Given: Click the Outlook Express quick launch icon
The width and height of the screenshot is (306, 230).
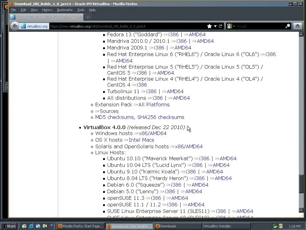Looking at the screenshot, I should click(38, 226).
